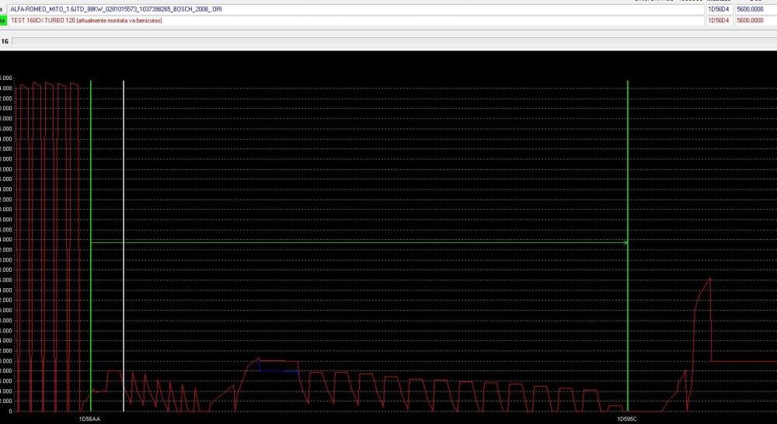777x424 pixels.
Task: Click the 16 label above the graph
Action: (x=5, y=40)
